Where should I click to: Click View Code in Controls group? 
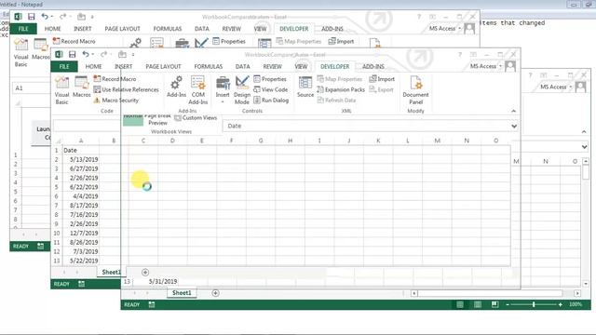click(271, 89)
